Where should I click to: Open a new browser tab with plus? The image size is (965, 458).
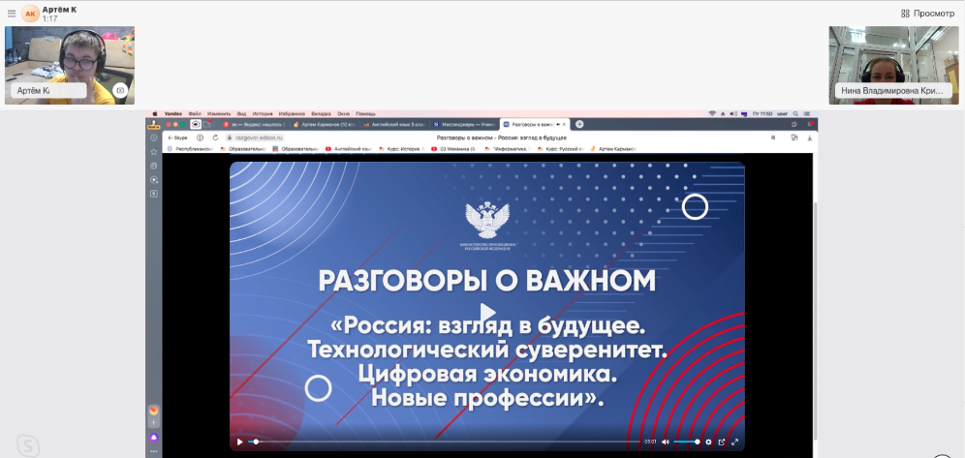(x=579, y=124)
